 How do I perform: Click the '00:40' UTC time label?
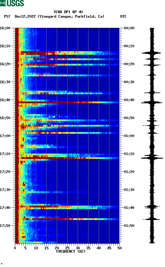point(129,100)
